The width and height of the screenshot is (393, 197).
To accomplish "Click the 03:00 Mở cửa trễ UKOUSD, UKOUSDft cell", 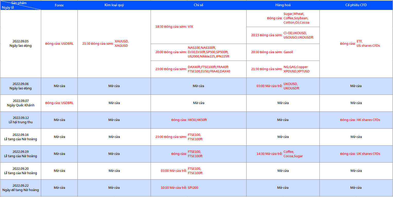I will (283, 86).
